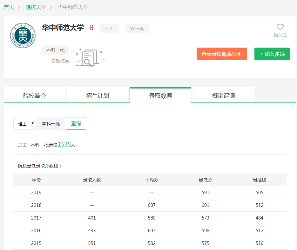The width and height of the screenshot is (297, 250).
Task: Open the university logo image
Action: coord(23,36)
